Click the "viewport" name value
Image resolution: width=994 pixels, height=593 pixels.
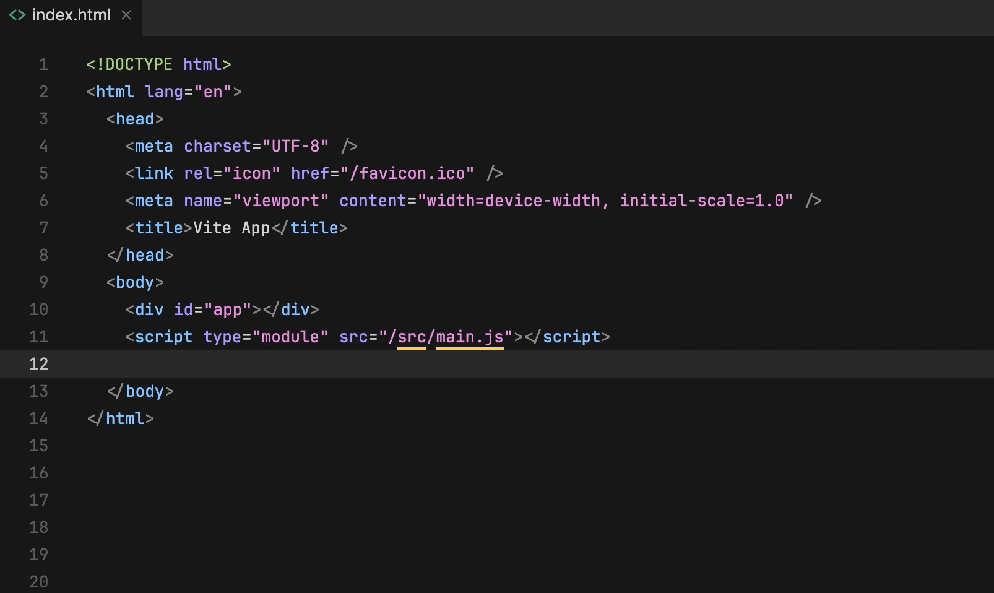(x=280, y=201)
